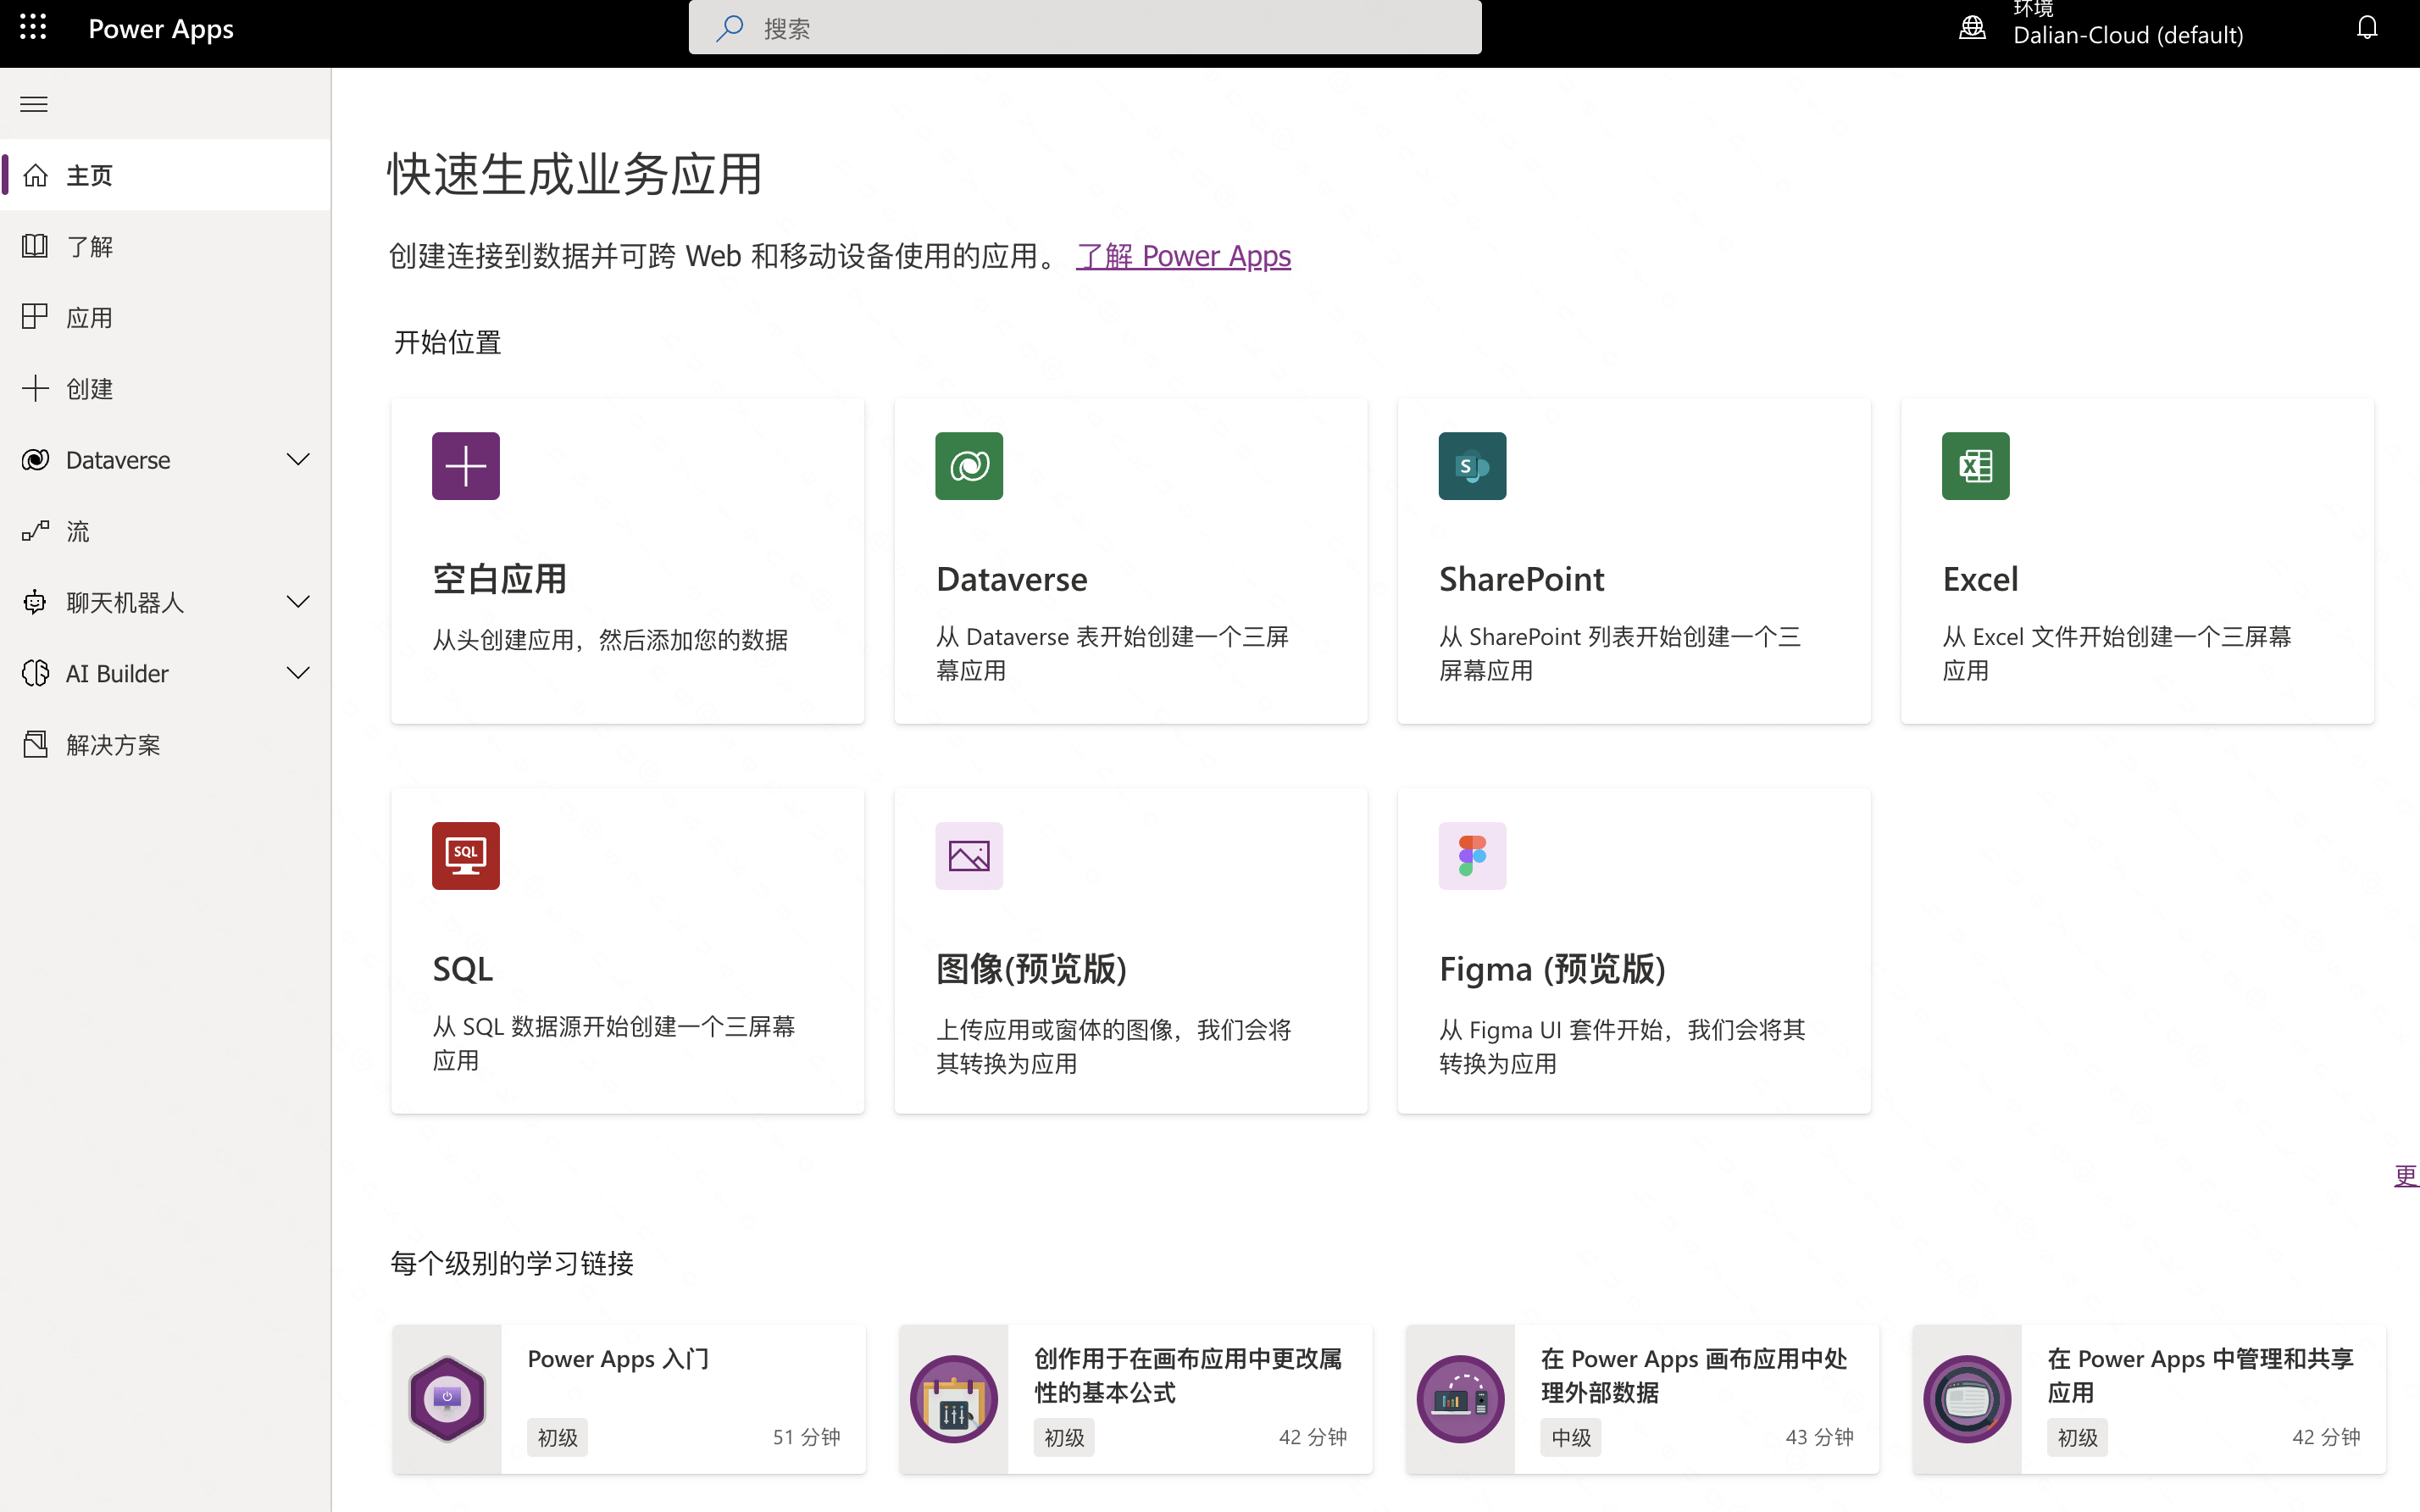Select 创建 in the left navigation
This screenshot has width=2420, height=1512.
(x=90, y=389)
